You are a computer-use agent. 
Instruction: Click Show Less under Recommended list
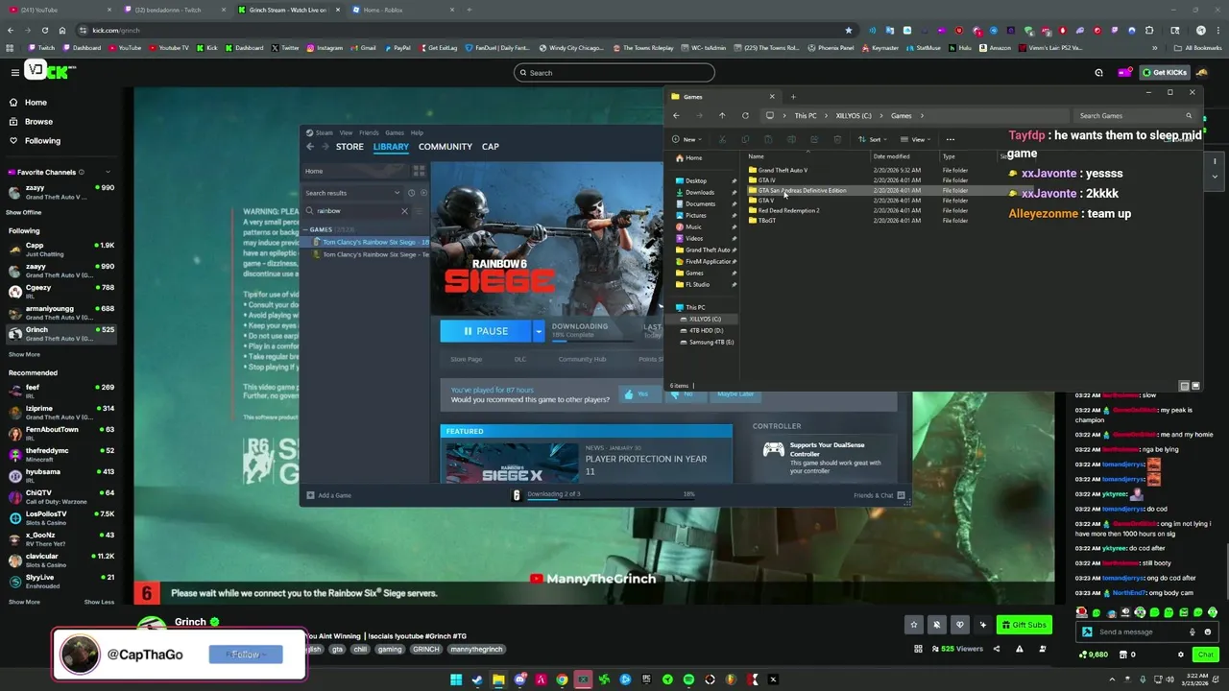coord(99,602)
